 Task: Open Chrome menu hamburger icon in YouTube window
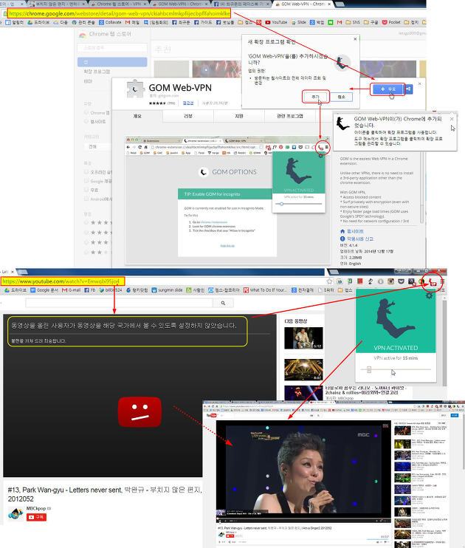point(442,281)
